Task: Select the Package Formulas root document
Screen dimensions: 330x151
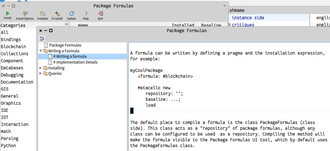Action: (65, 45)
